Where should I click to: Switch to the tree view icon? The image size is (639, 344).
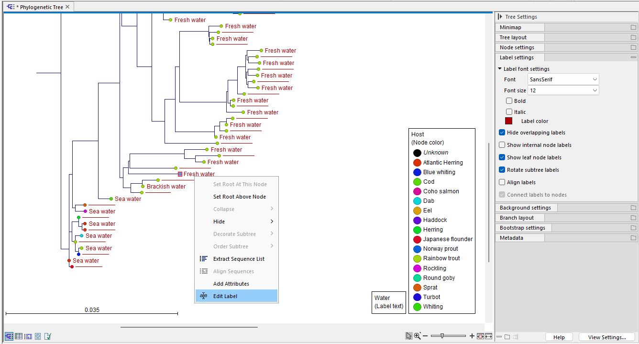9,336
